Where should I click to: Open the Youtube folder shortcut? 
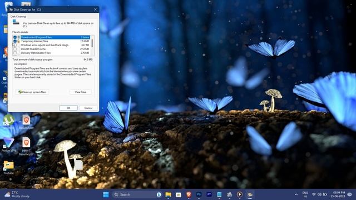[9, 167]
